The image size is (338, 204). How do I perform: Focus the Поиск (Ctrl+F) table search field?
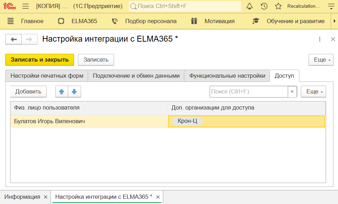click(248, 92)
